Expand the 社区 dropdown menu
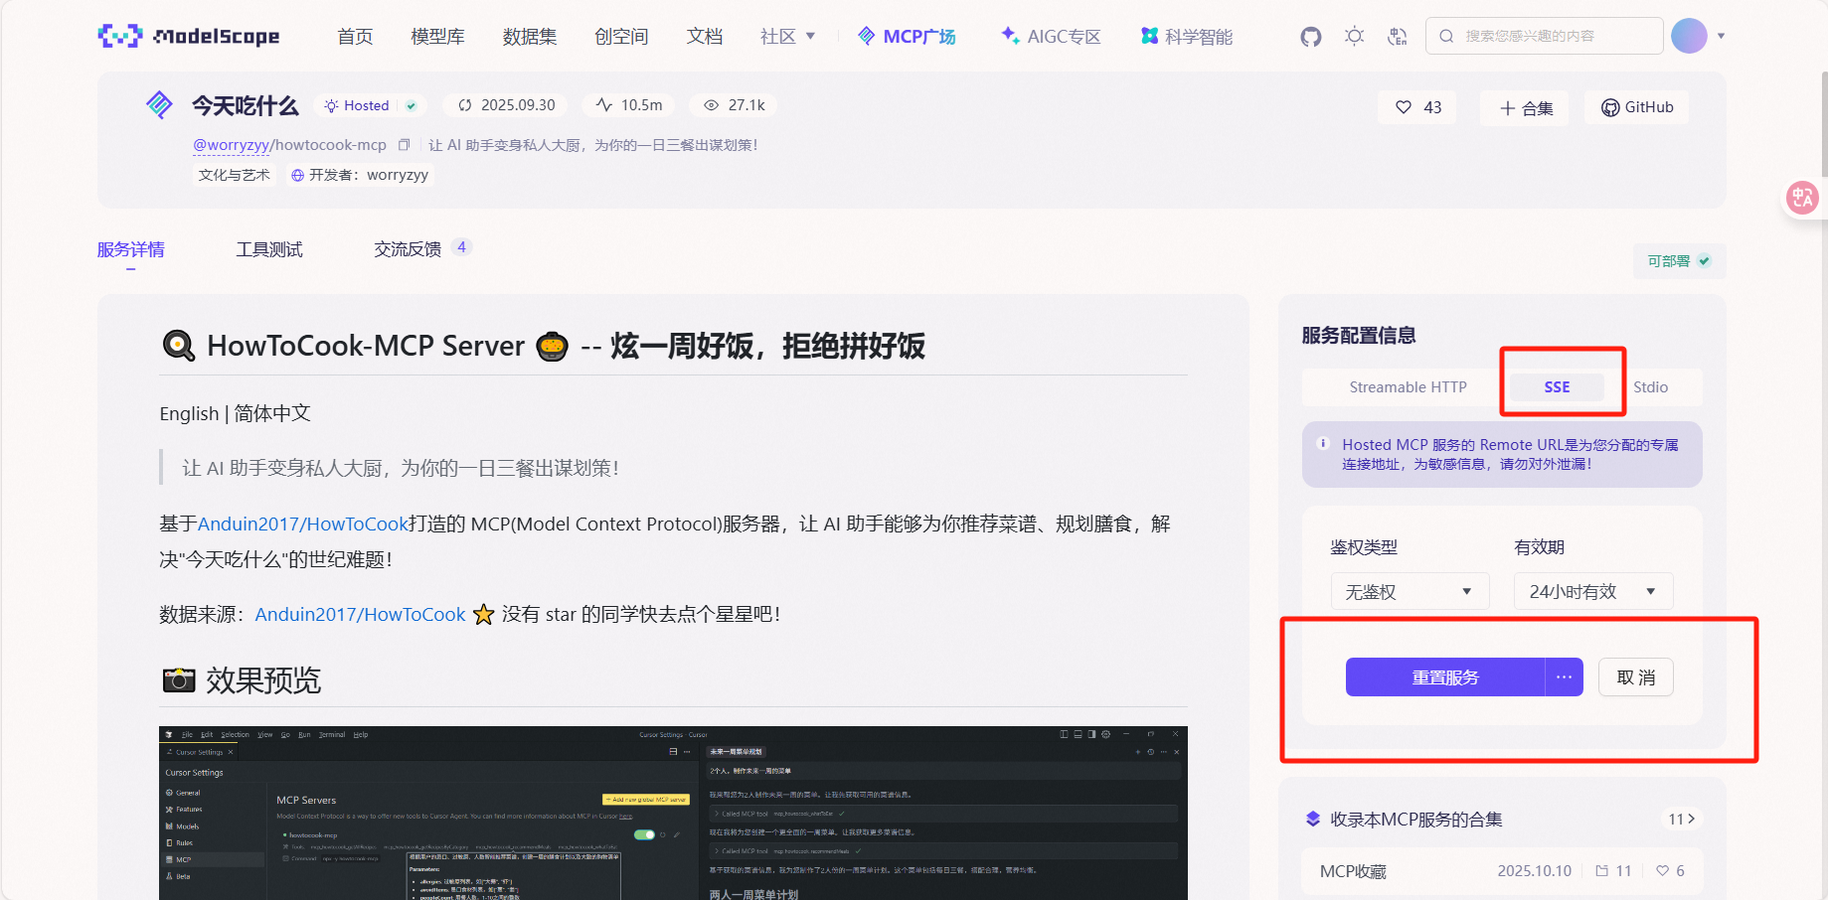The image size is (1828, 900). click(787, 37)
